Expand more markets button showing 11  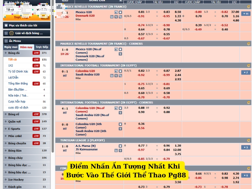246,14
